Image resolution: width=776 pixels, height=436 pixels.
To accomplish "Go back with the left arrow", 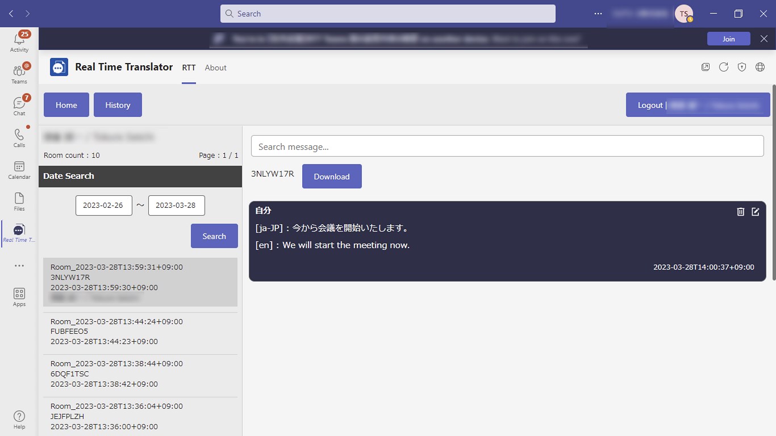I will click(x=11, y=14).
